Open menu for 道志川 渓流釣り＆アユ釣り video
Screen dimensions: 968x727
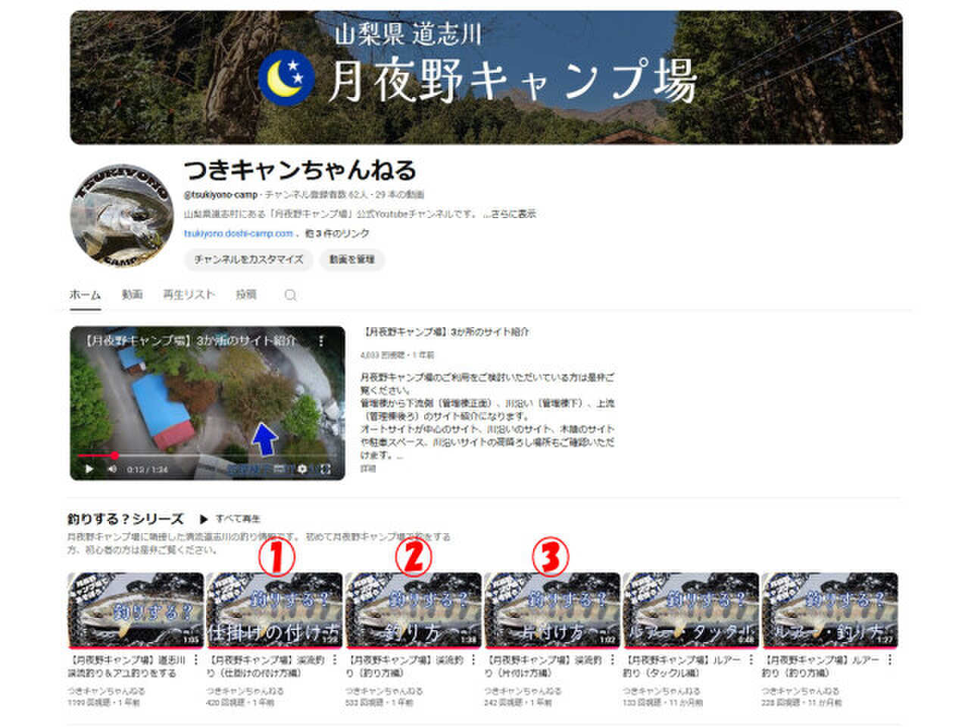[x=196, y=660]
